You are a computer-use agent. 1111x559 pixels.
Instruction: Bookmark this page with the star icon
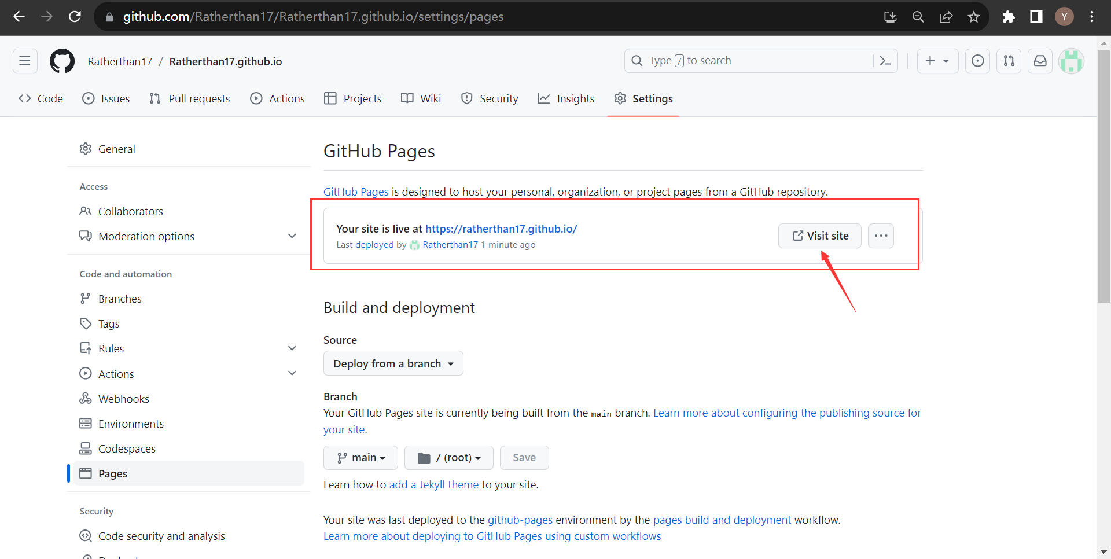(974, 17)
